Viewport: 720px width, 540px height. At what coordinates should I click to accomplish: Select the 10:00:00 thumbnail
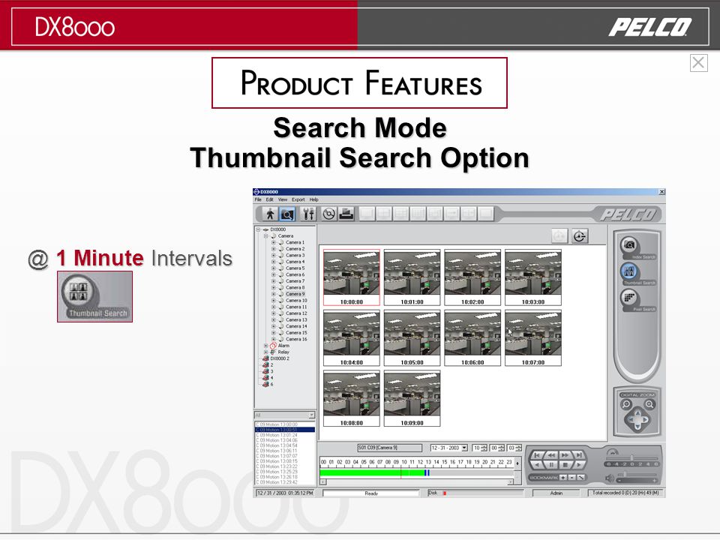click(x=352, y=277)
